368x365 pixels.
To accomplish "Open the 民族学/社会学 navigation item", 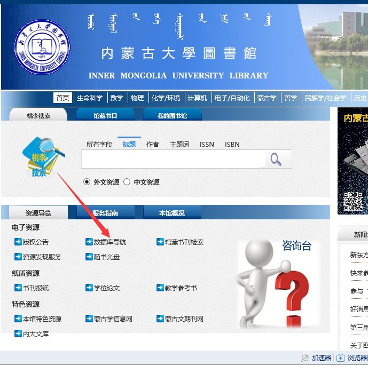I will coord(325,98).
